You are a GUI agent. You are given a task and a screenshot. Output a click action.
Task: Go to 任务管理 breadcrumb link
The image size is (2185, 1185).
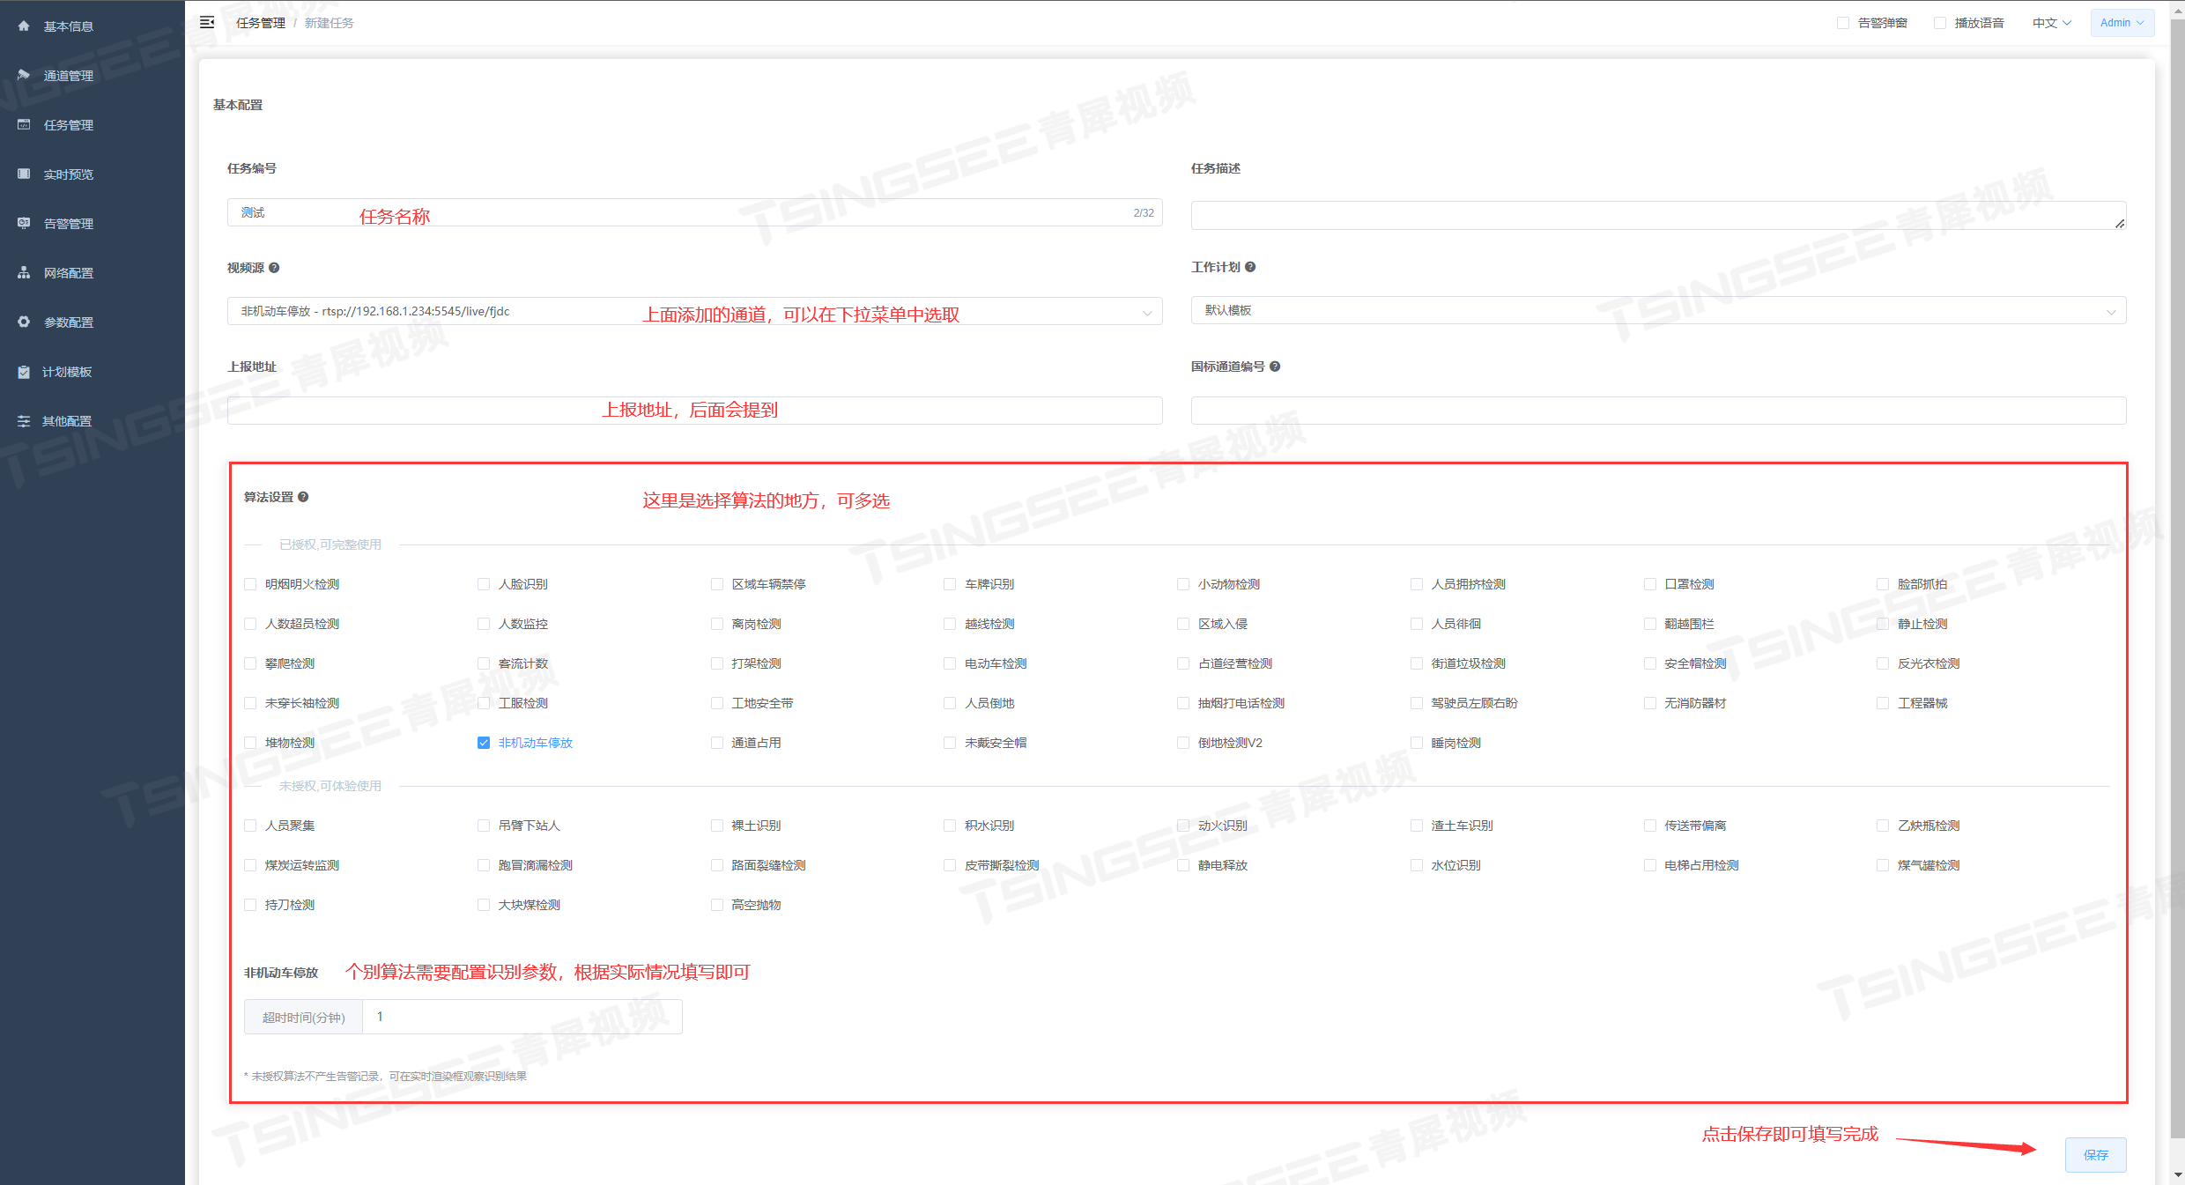tap(260, 23)
